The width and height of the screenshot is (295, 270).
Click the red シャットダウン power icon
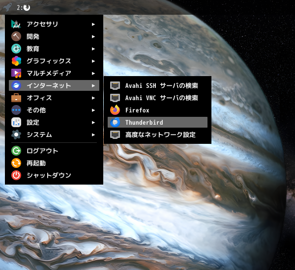click(16, 175)
